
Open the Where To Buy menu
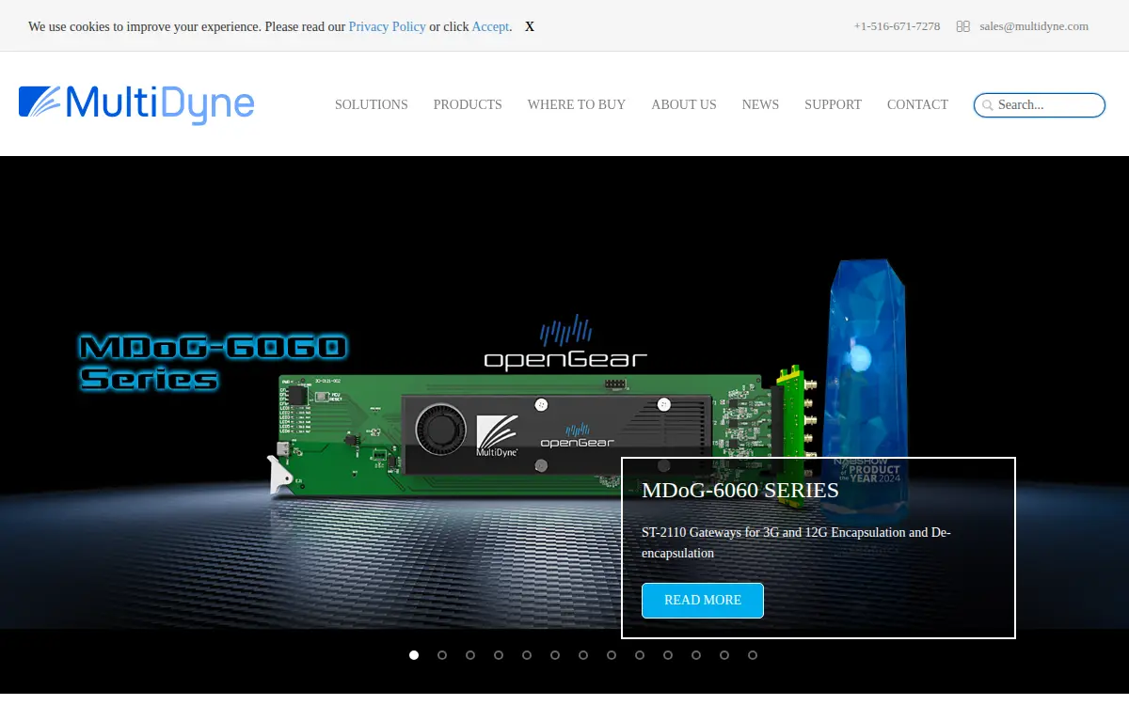[x=577, y=104]
